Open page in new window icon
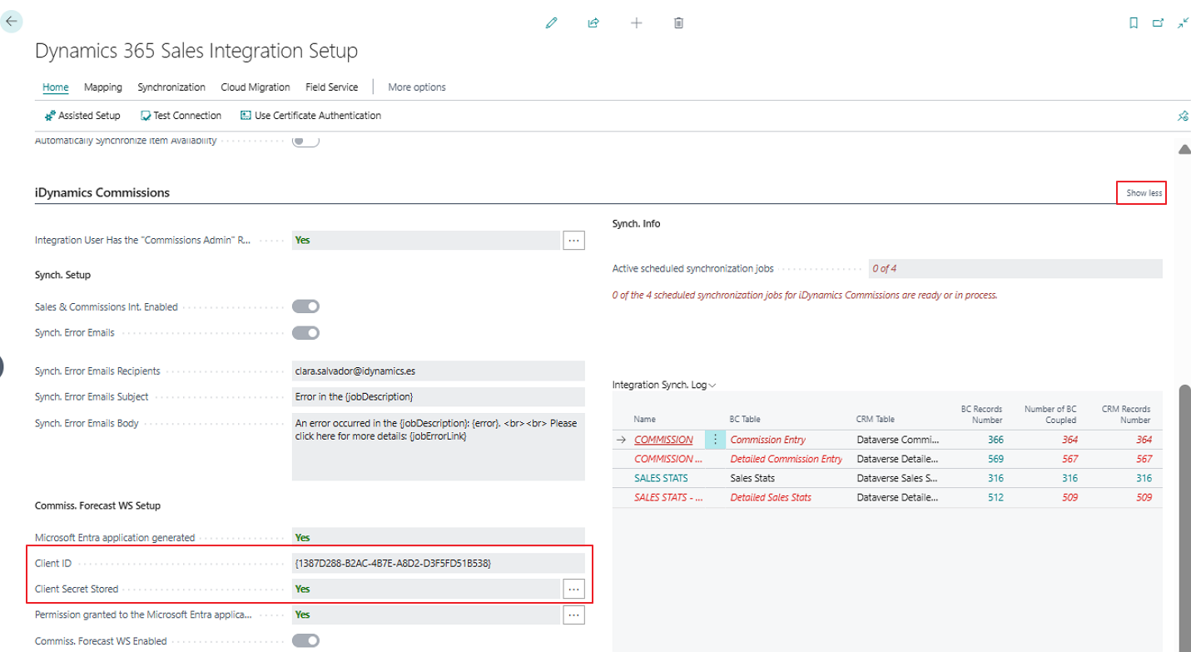Screen dimensions: 1191x652 tap(1158, 23)
